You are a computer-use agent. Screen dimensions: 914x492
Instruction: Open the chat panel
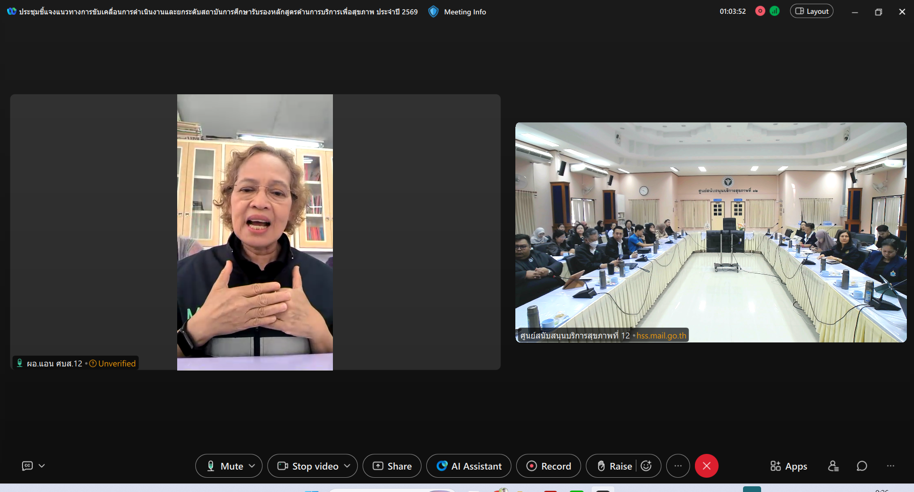pyautogui.click(x=862, y=466)
